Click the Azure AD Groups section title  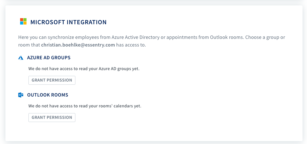pyautogui.click(x=49, y=58)
